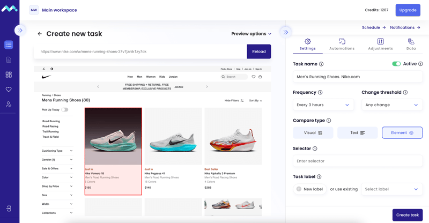The image size is (429, 223).
Task: Open the Sort By dropdown in preview
Action: coord(256,100)
